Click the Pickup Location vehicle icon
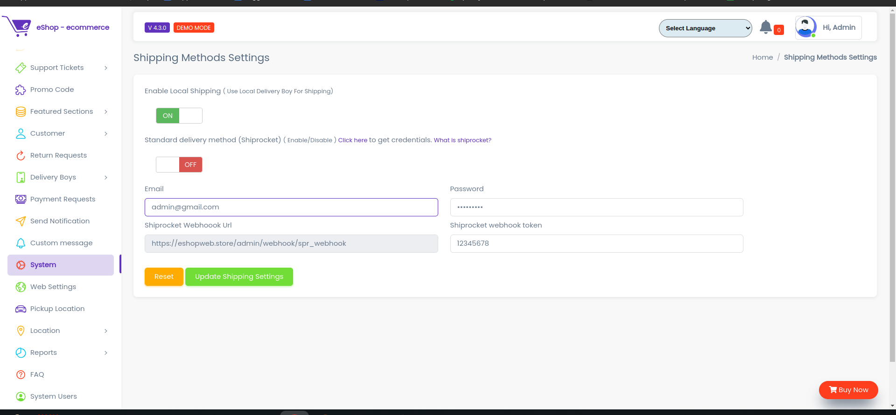 tap(21, 309)
